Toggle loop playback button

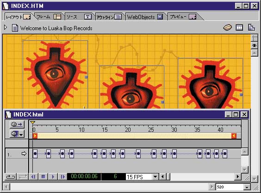click(x=11, y=177)
